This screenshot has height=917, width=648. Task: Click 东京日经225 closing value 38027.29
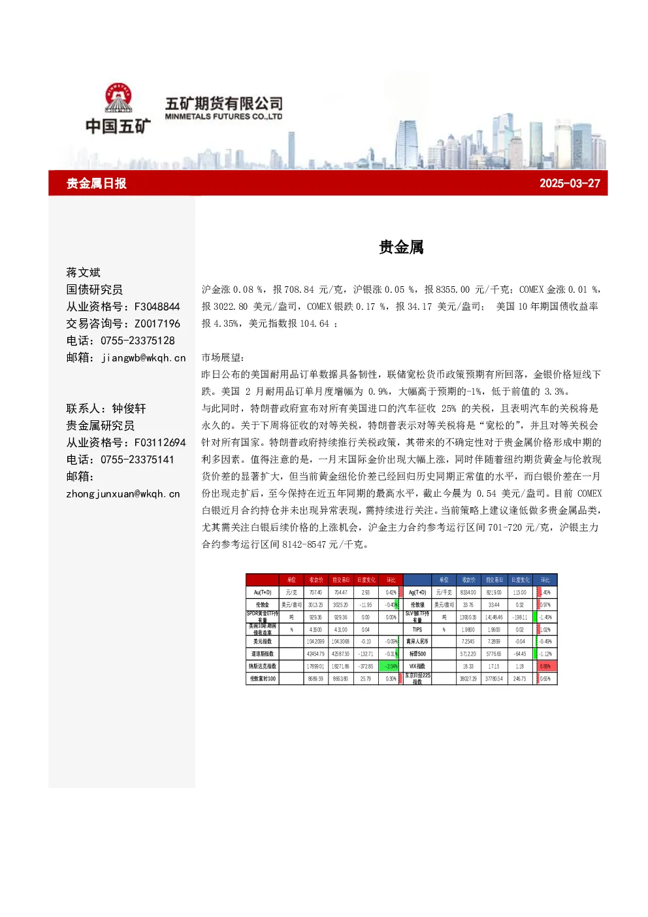[x=468, y=679]
